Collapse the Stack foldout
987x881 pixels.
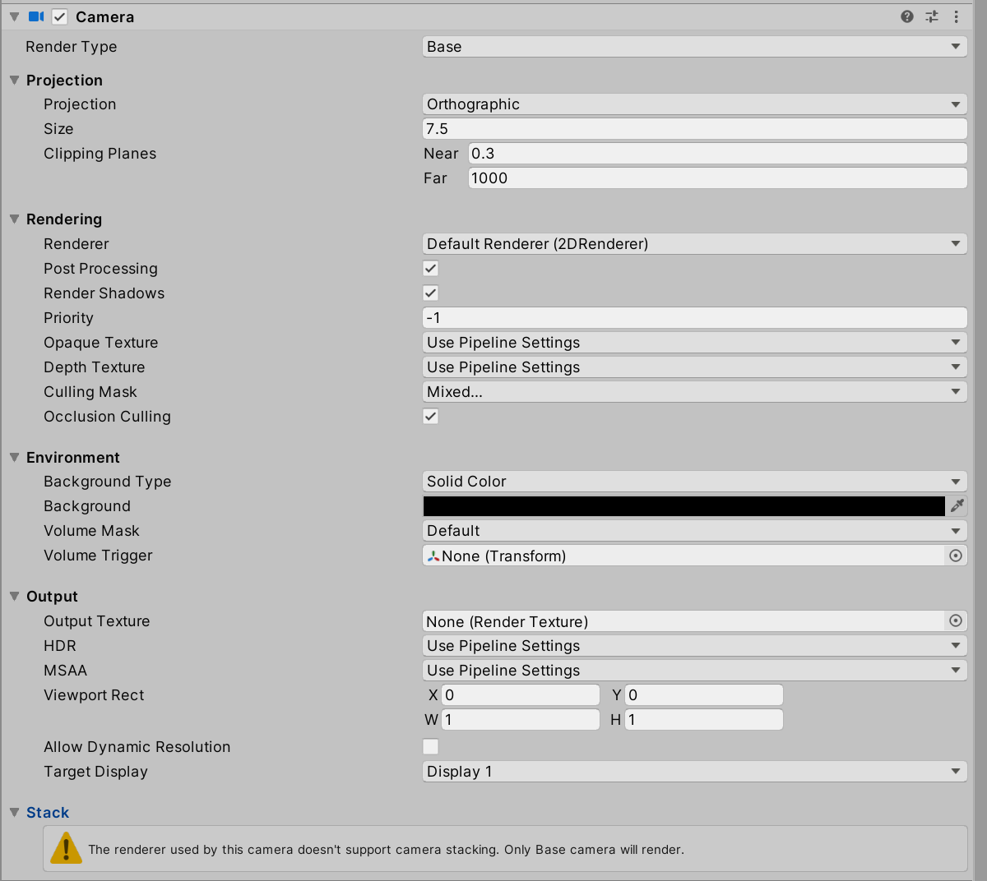(14, 812)
